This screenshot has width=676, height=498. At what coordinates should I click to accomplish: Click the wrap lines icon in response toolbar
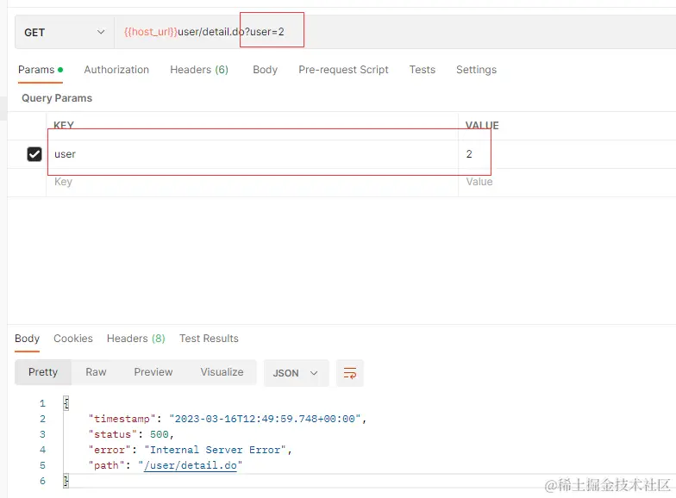coord(350,373)
